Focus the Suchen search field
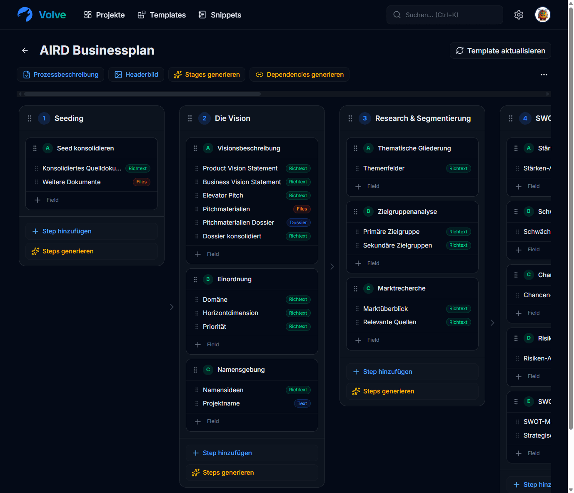This screenshot has height=493, width=574. pos(444,15)
